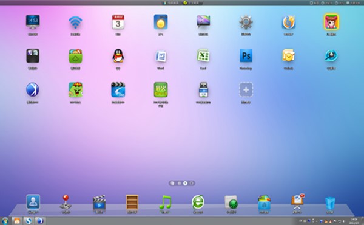Open the gear settings icon
The width and height of the screenshot is (364, 225).
coord(246,22)
